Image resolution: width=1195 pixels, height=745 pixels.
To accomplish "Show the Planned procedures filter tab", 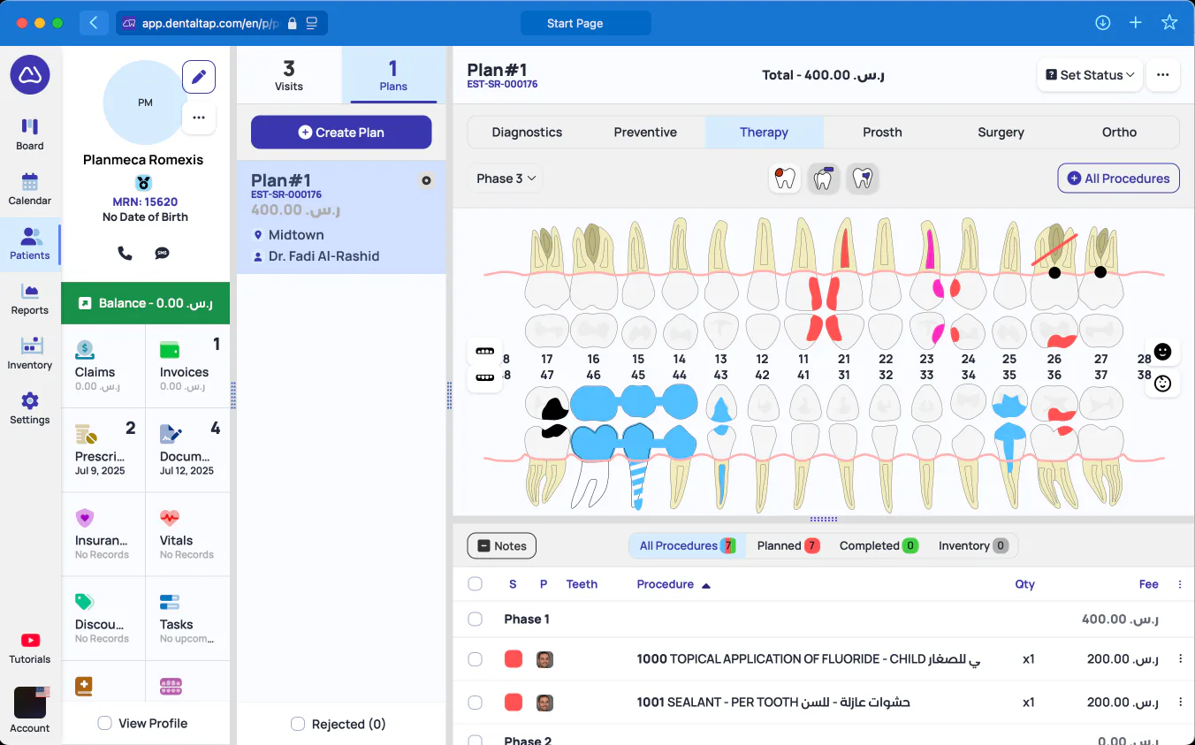I will 788,546.
